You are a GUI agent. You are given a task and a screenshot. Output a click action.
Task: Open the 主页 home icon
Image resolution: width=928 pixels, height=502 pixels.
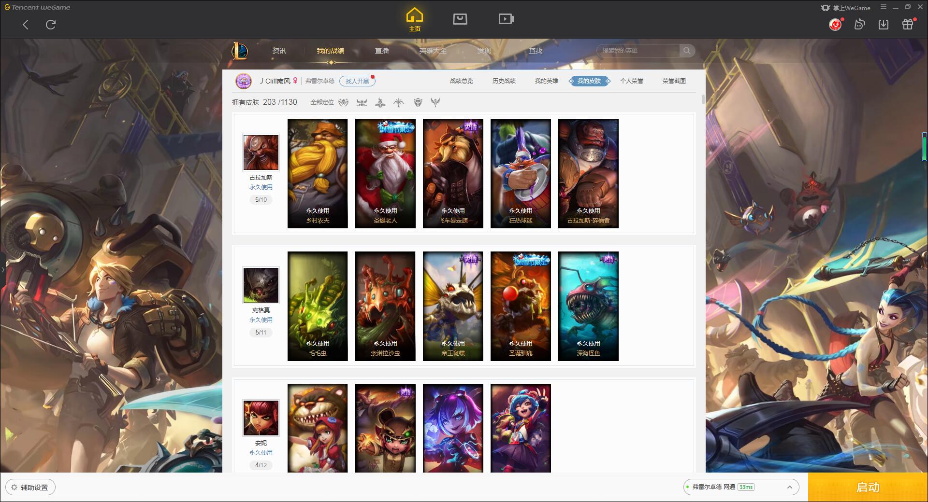tap(415, 20)
